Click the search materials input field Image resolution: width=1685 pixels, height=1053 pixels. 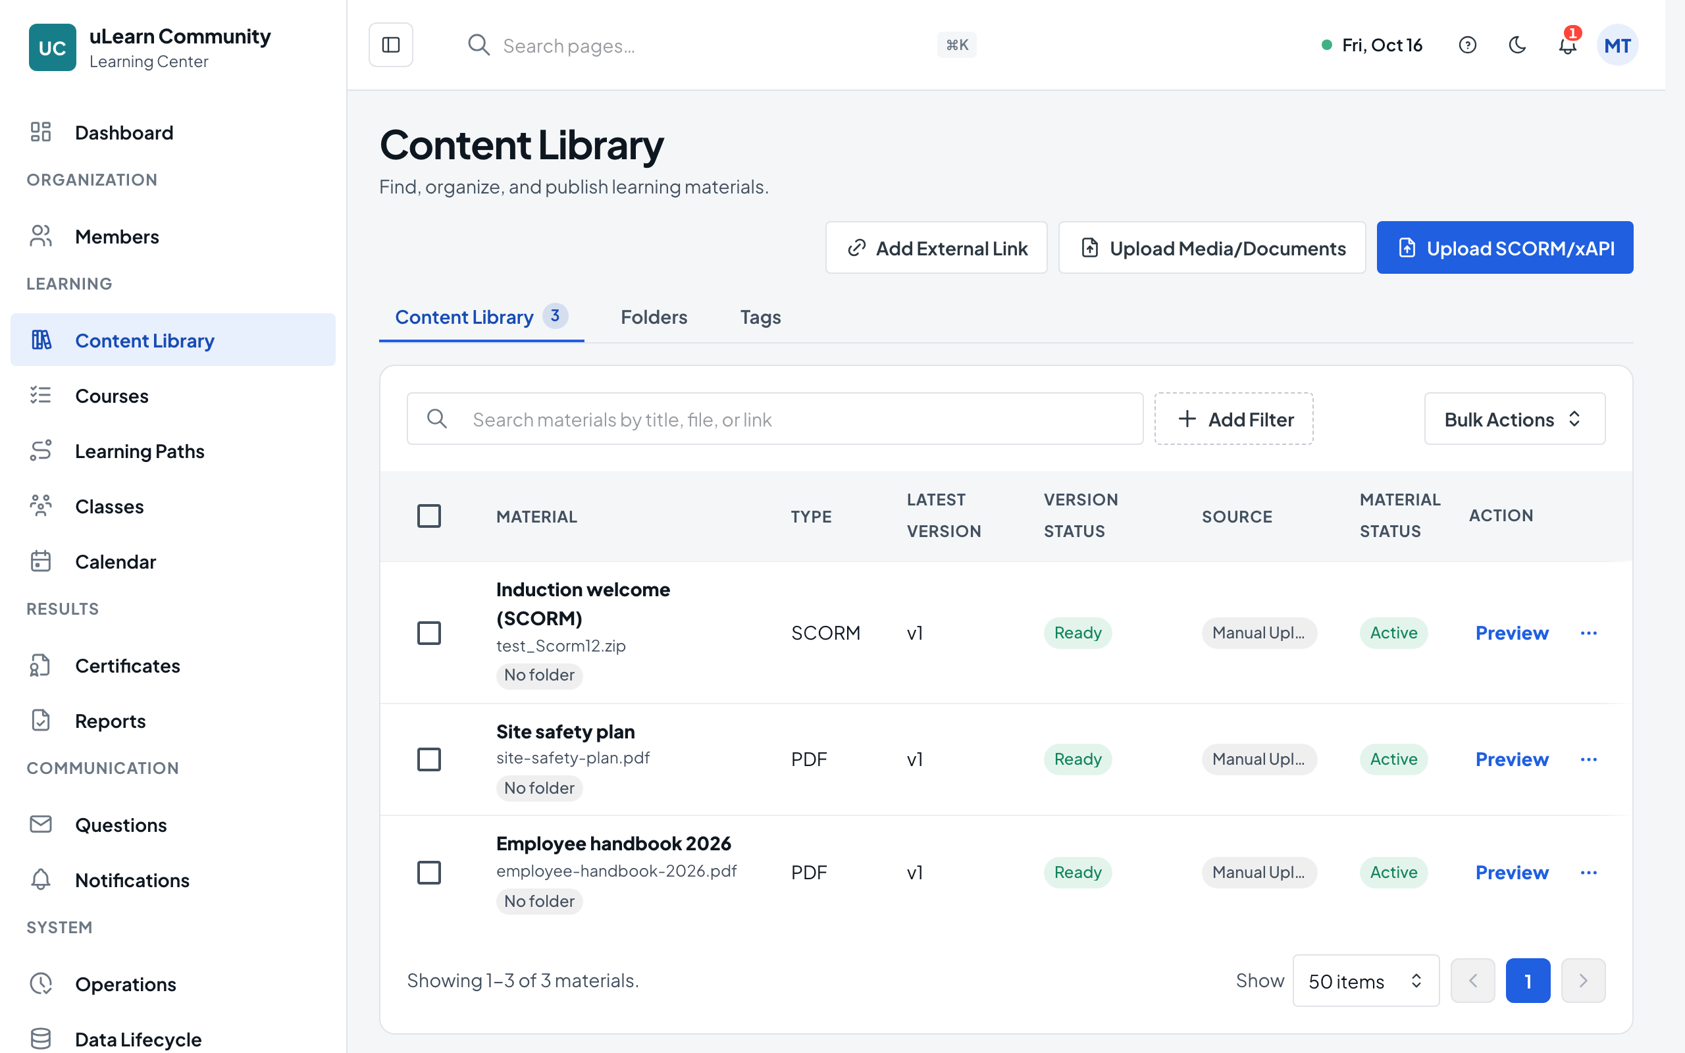click(x=775, y=419)
